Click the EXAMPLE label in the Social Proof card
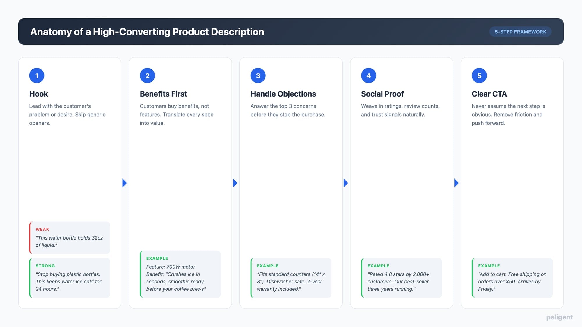Image resolution: width=582 pixels, height=327 pixels. tap(378, 266)
